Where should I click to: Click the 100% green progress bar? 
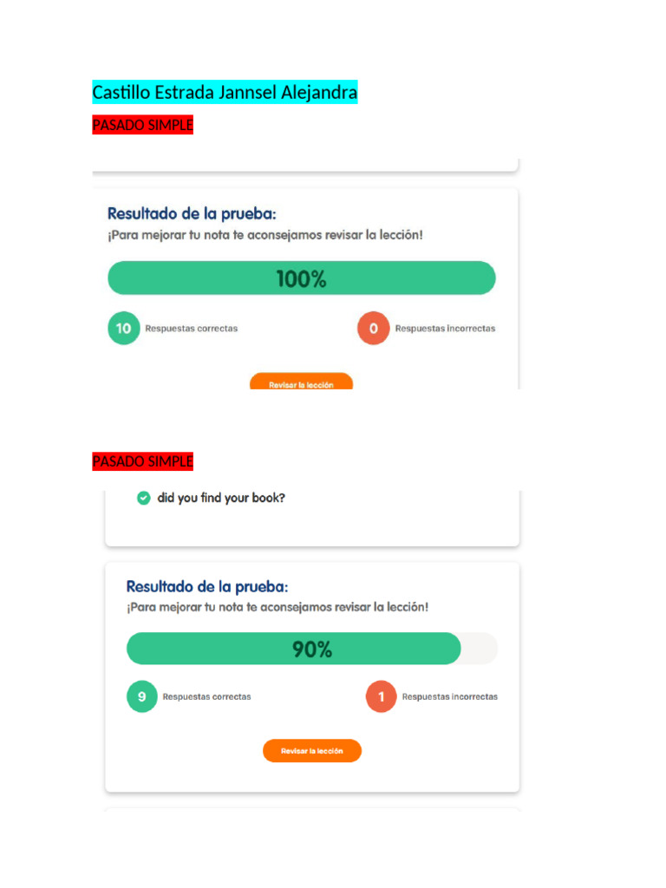(x=301, y=278)
